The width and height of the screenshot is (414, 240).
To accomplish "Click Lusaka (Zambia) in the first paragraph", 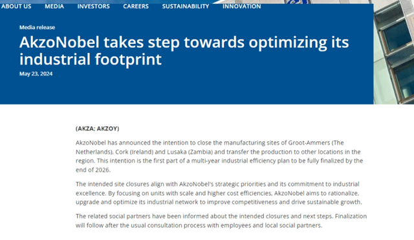I will 190,152.
